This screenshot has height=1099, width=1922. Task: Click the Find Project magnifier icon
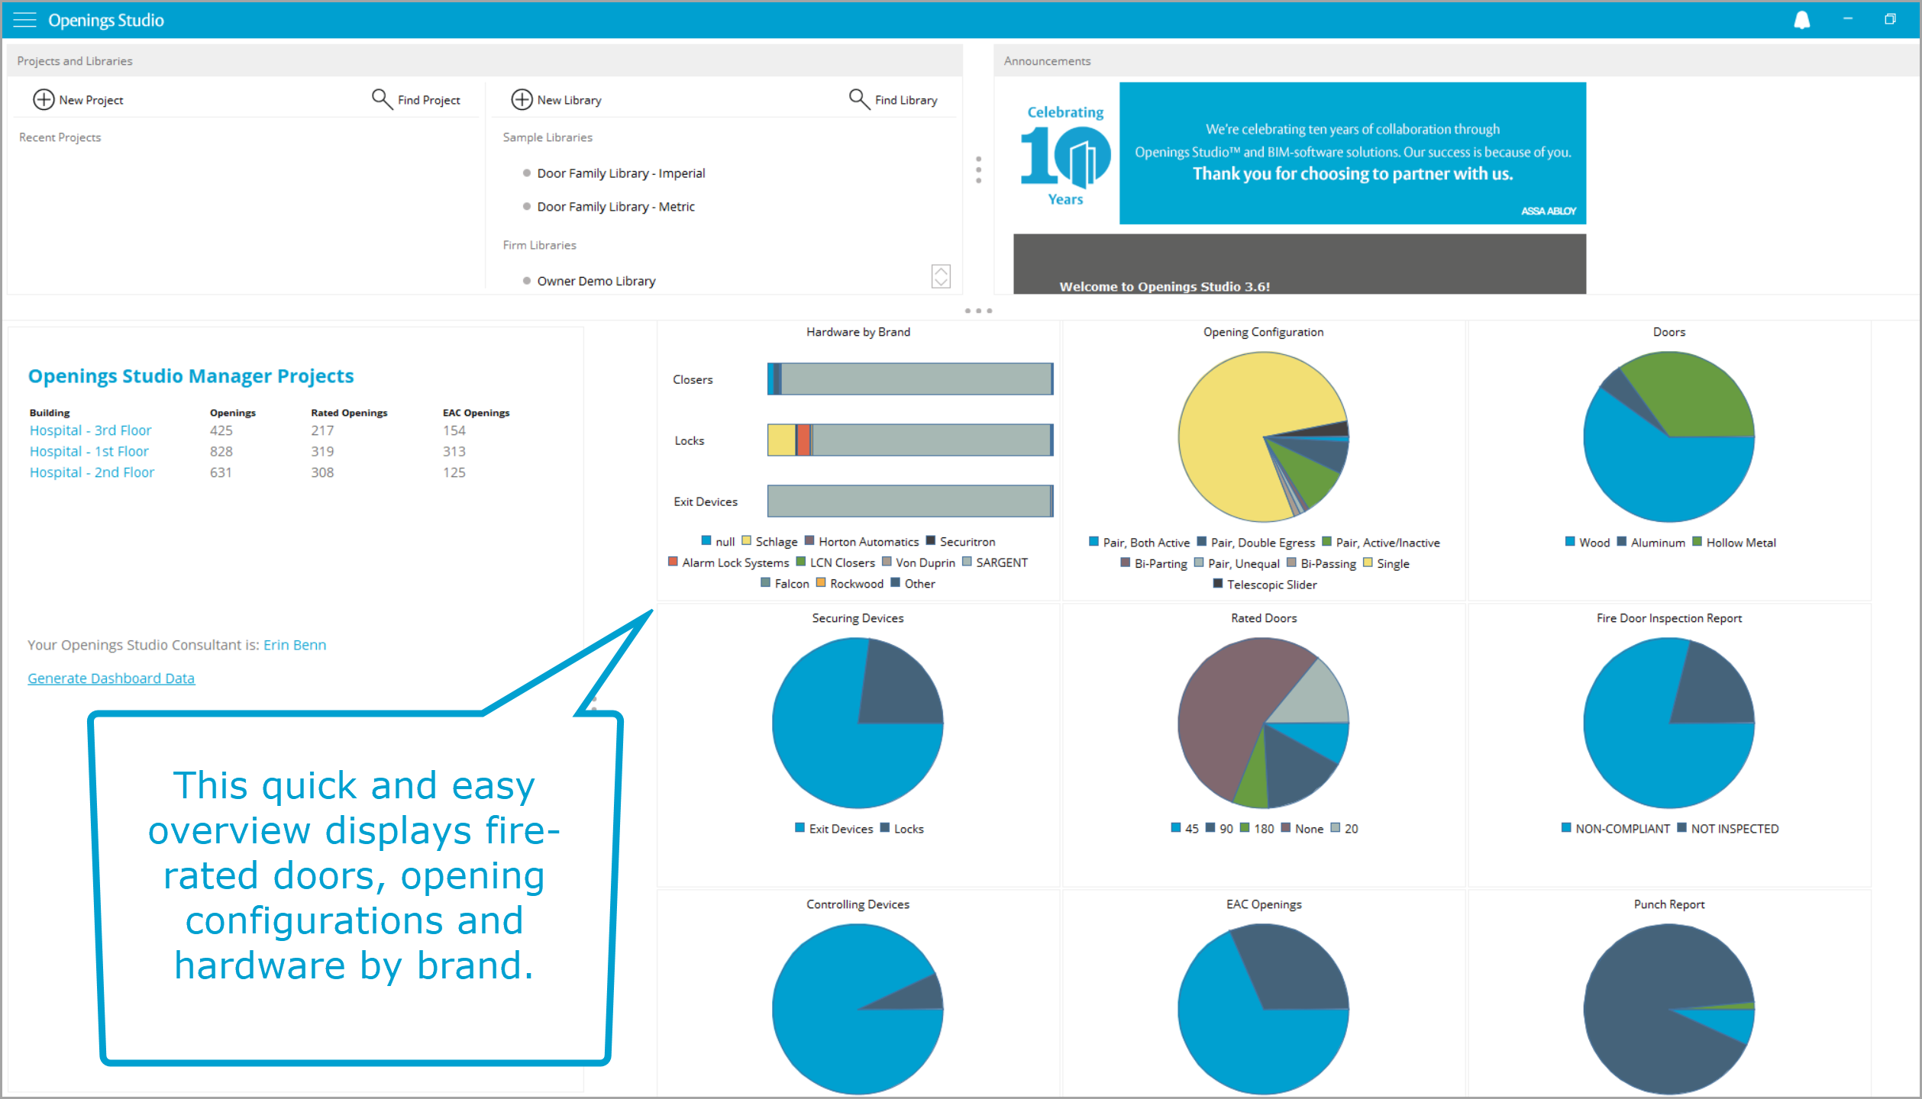(x=382, y=99)
